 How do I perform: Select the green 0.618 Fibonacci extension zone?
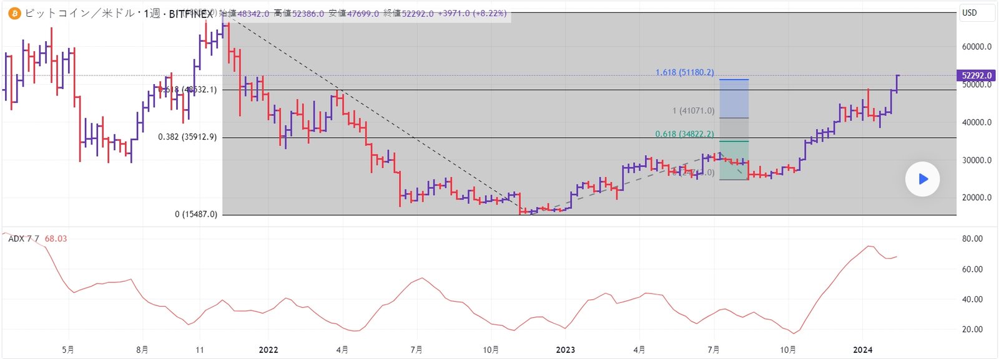734,160
